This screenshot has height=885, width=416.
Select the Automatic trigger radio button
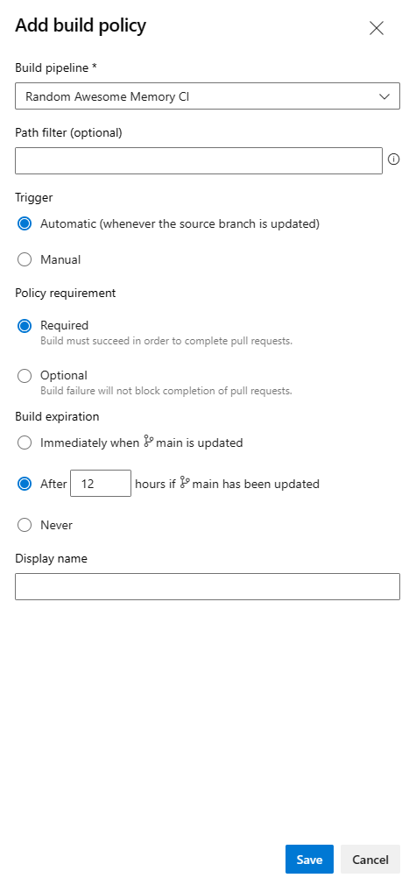click(x=25, y=224)
